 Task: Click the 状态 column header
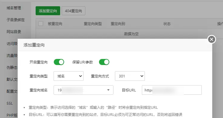pyautogui.click(x=167, y=24)
